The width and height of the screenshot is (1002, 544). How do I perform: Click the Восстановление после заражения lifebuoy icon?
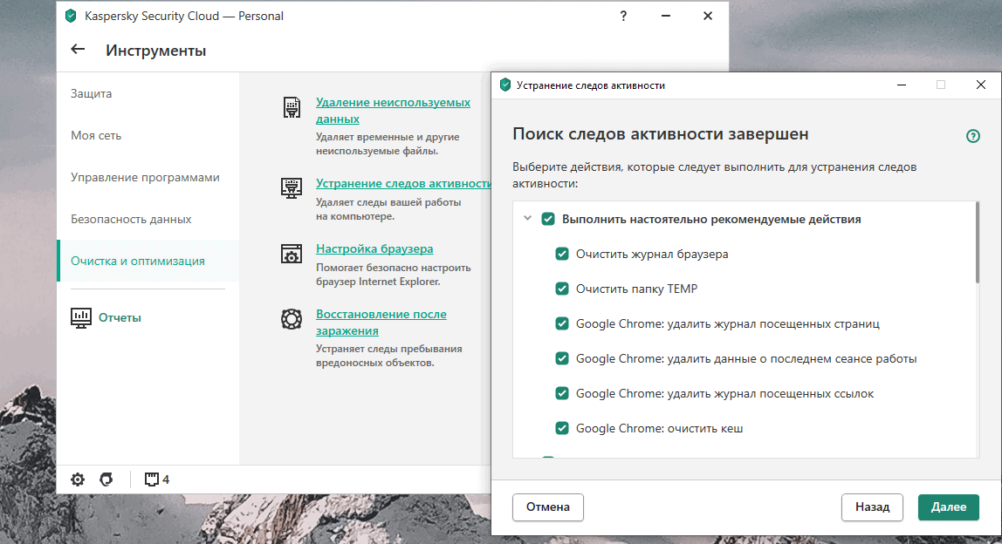click(x=292, y=319)
